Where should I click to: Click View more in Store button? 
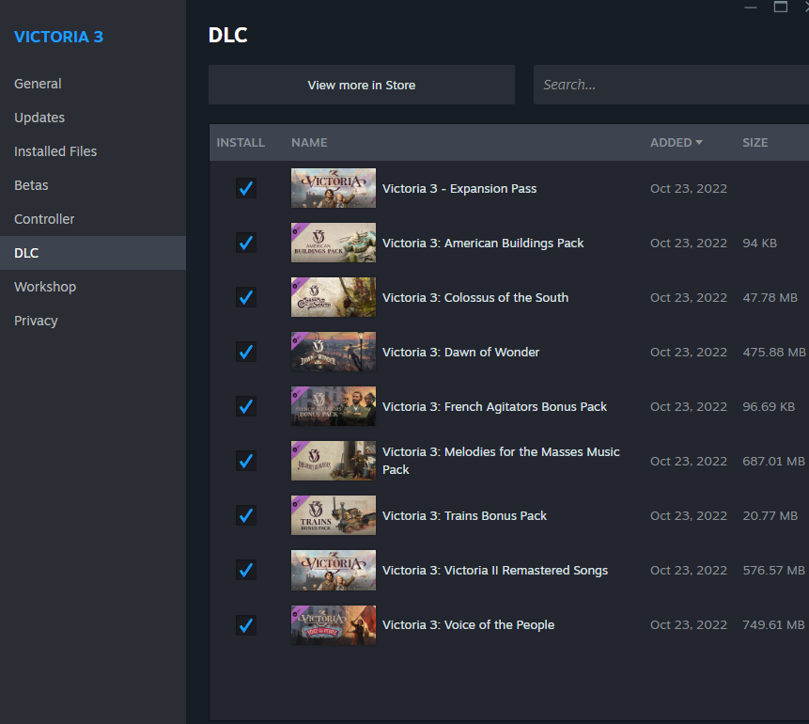pyautogui.click(x=362, y=85)
